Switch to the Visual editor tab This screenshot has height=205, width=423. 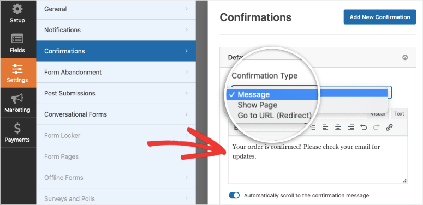click(377, 114)
